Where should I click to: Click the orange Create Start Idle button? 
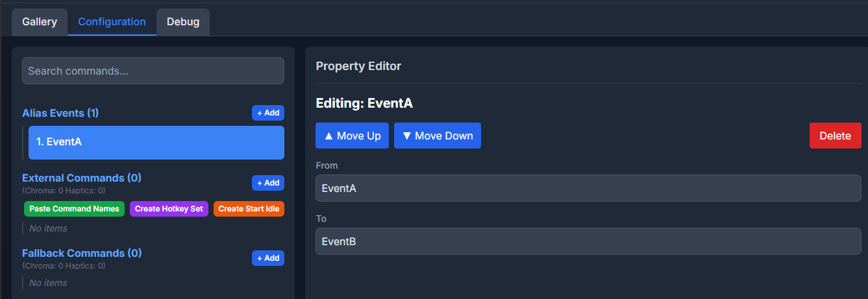(x=249, y=209)
